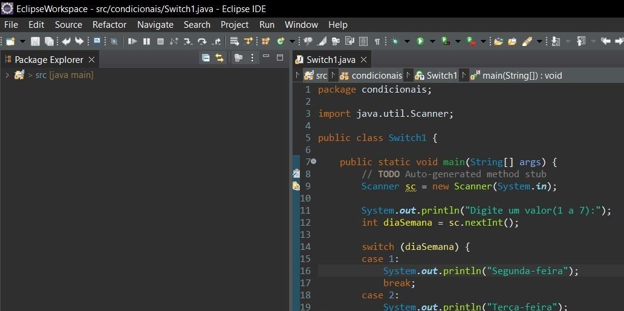Open the File menu

11,25
